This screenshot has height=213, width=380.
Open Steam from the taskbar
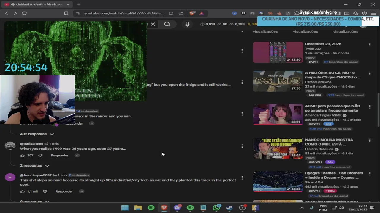point(229,208)
